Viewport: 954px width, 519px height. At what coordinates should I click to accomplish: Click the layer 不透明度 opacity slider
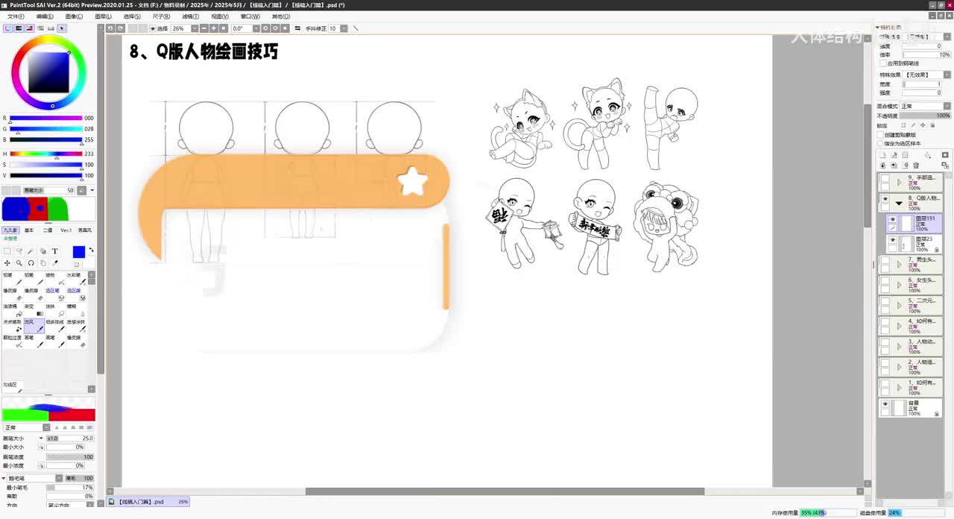(x=926, y=116)
